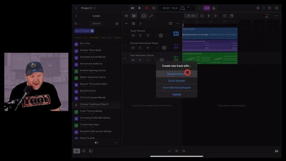The image size is (286, 161).
Task: Remove the Hybrid Textures filter chip
Action: click(92, 31)
